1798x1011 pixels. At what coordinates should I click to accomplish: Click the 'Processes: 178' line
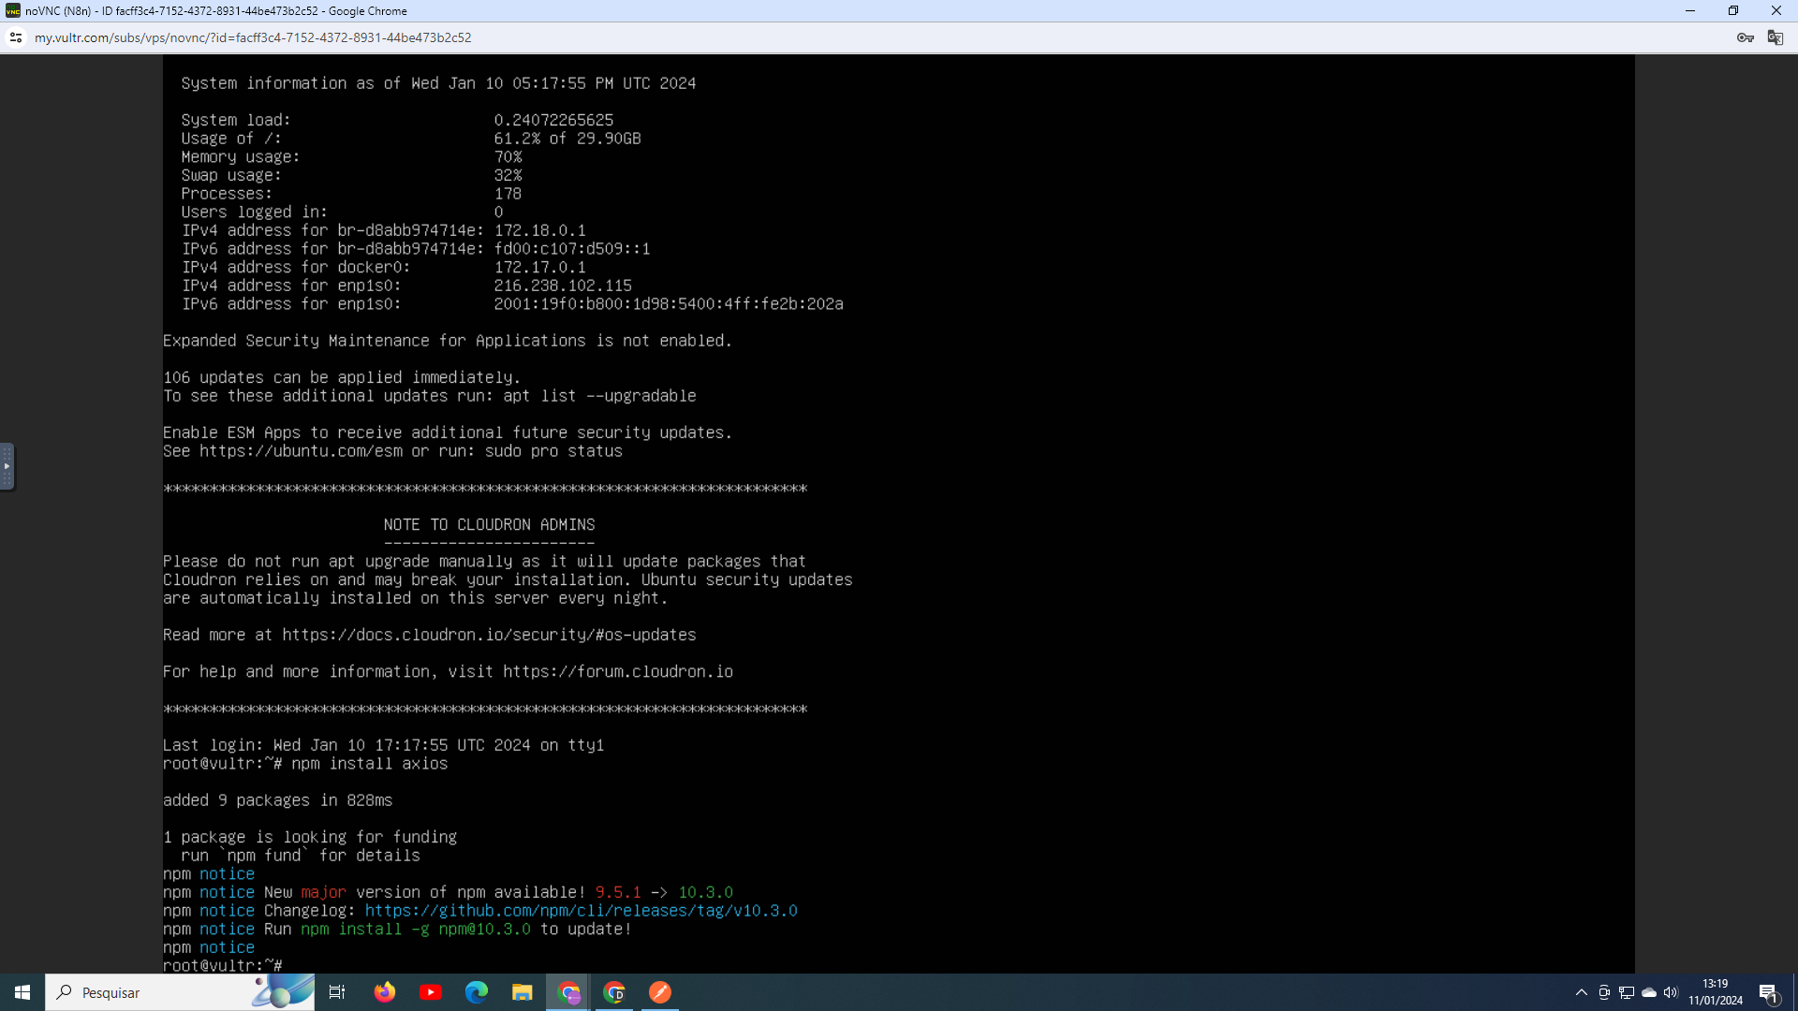(351, 194)
